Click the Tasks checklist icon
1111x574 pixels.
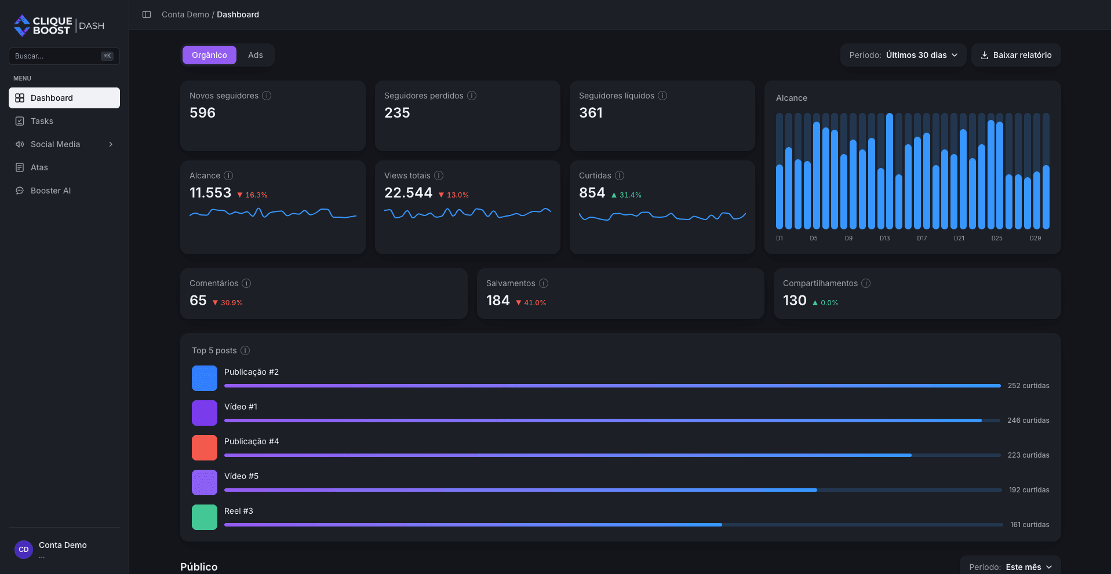[x=20, y=121]
